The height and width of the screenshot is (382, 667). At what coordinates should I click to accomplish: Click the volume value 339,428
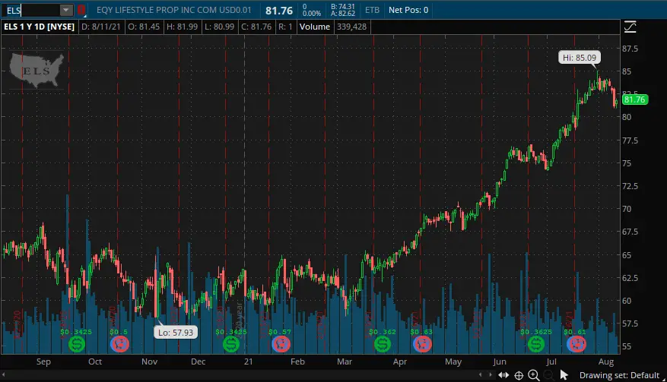click(352, 27)
